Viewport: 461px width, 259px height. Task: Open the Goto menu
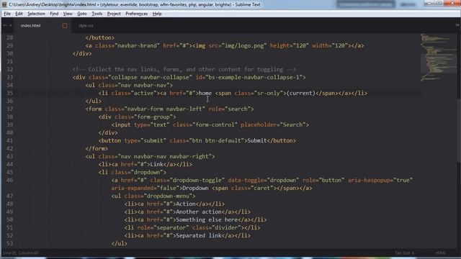tap(82, 14)
